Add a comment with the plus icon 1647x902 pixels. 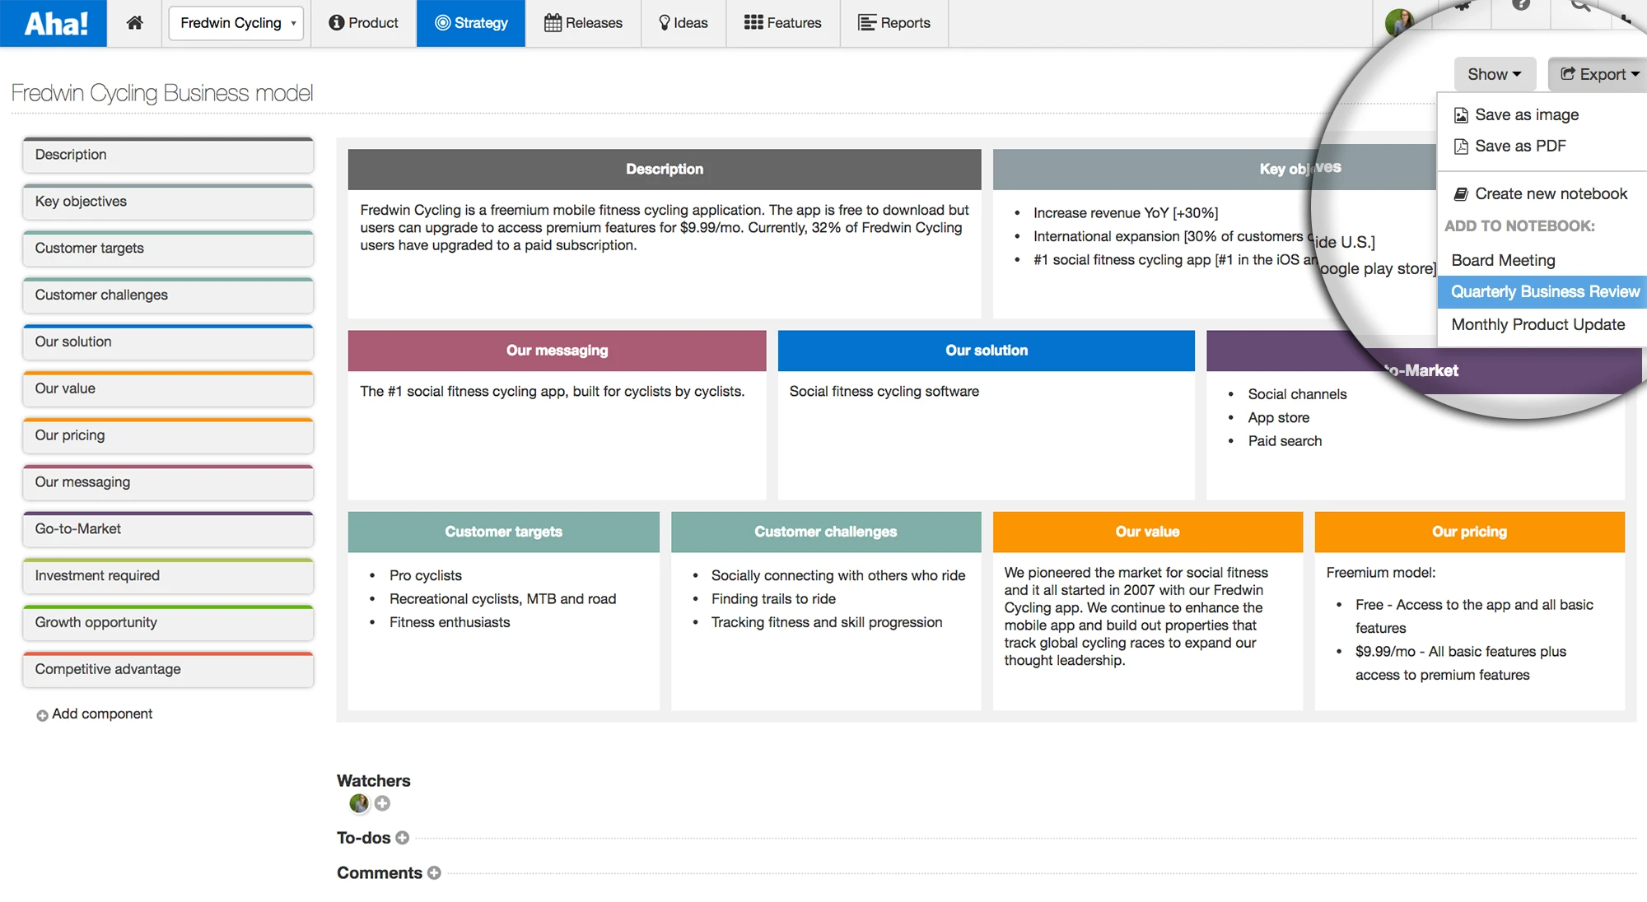[434, 873]
